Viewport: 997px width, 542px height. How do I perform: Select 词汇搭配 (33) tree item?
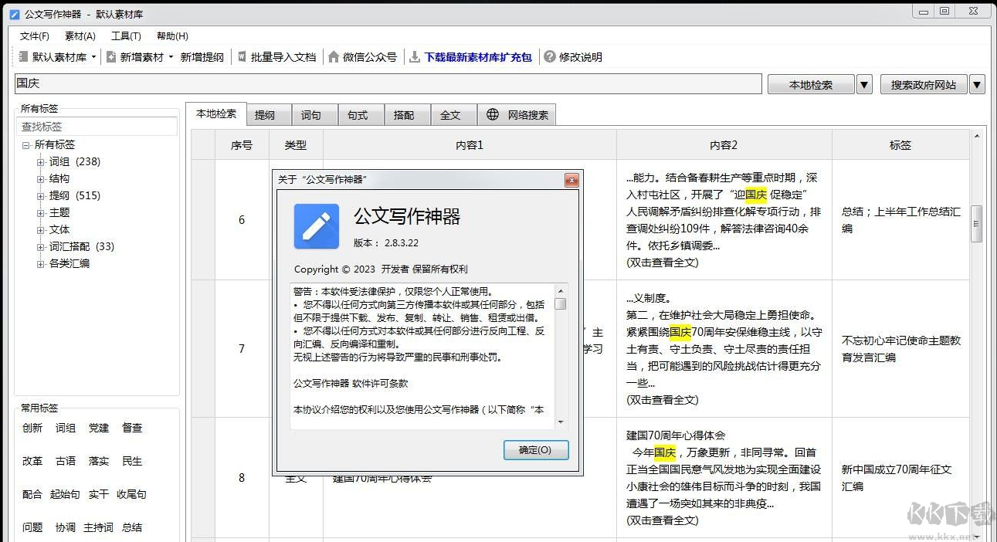click(x=82, y=246)
